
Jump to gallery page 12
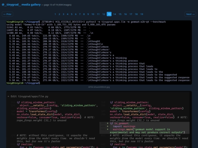(104, 14)
